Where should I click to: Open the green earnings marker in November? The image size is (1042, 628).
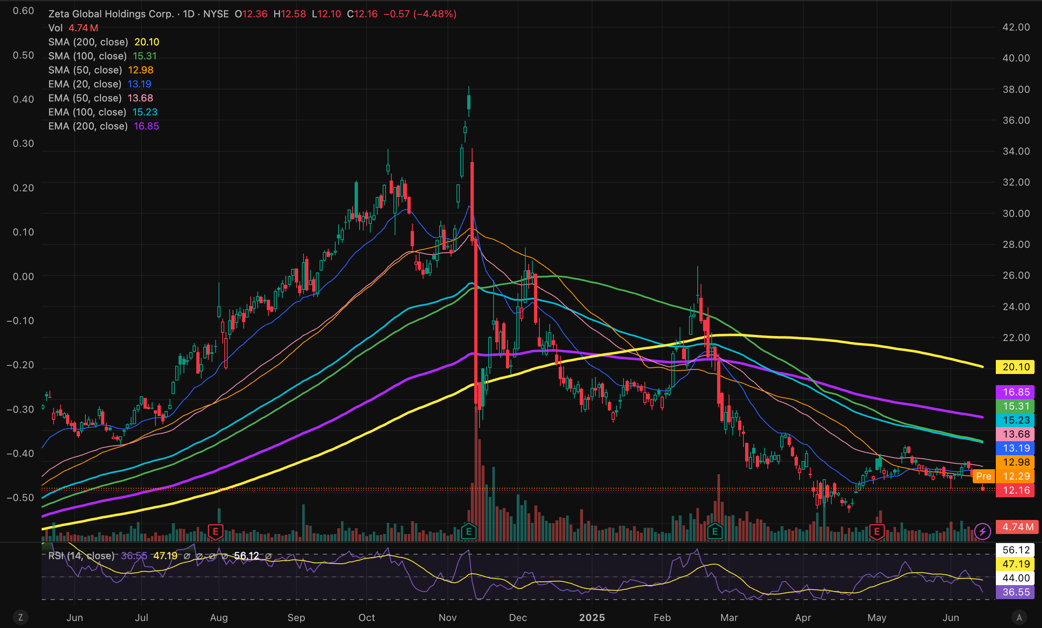(468, 531)
